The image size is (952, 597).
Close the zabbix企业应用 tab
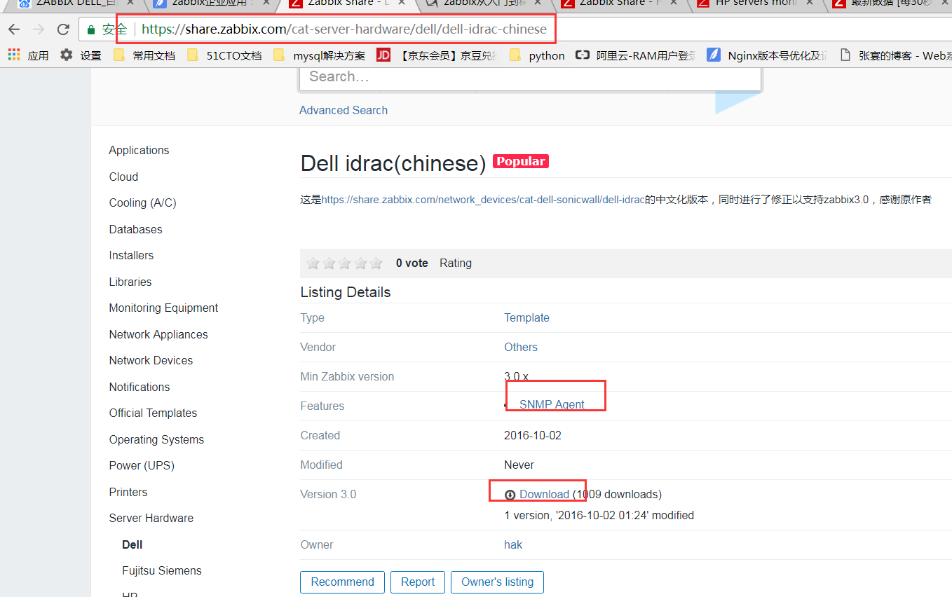pos(266,3)
